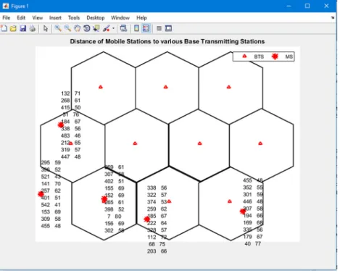This screenshot has width=340, height=273.
Task: Open the Tools menu
Action: (x=74, y=17)
